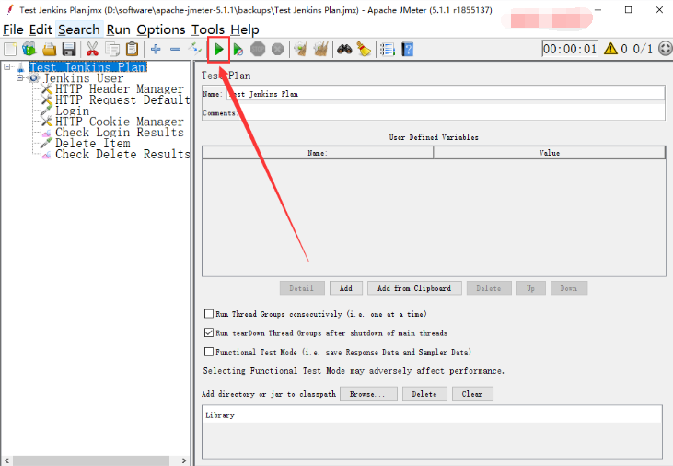Click the Open file folder icon

(50, 50)
